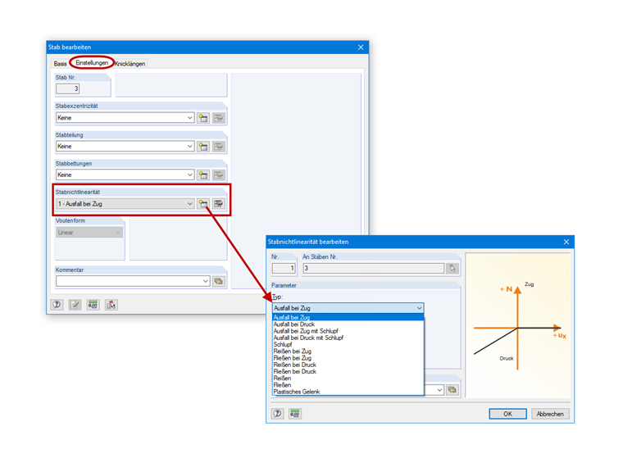
Task: Open help in the Stabnichtlinearität bearbeiten dialog
Action: coord(277,414)
